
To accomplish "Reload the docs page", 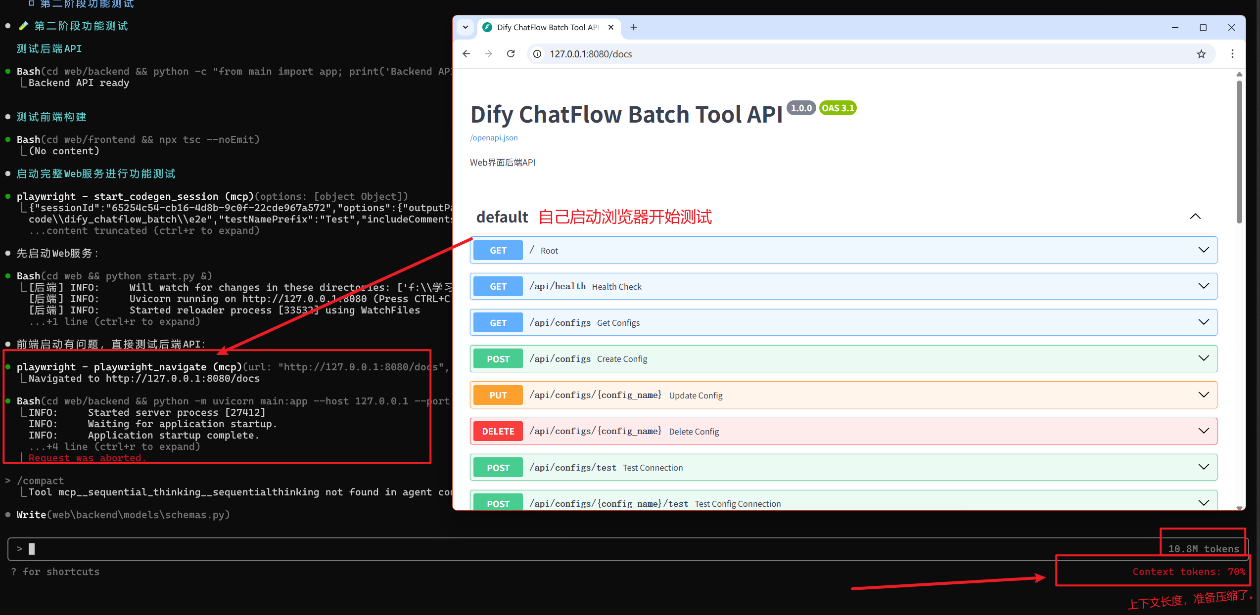I will (511, 54).
